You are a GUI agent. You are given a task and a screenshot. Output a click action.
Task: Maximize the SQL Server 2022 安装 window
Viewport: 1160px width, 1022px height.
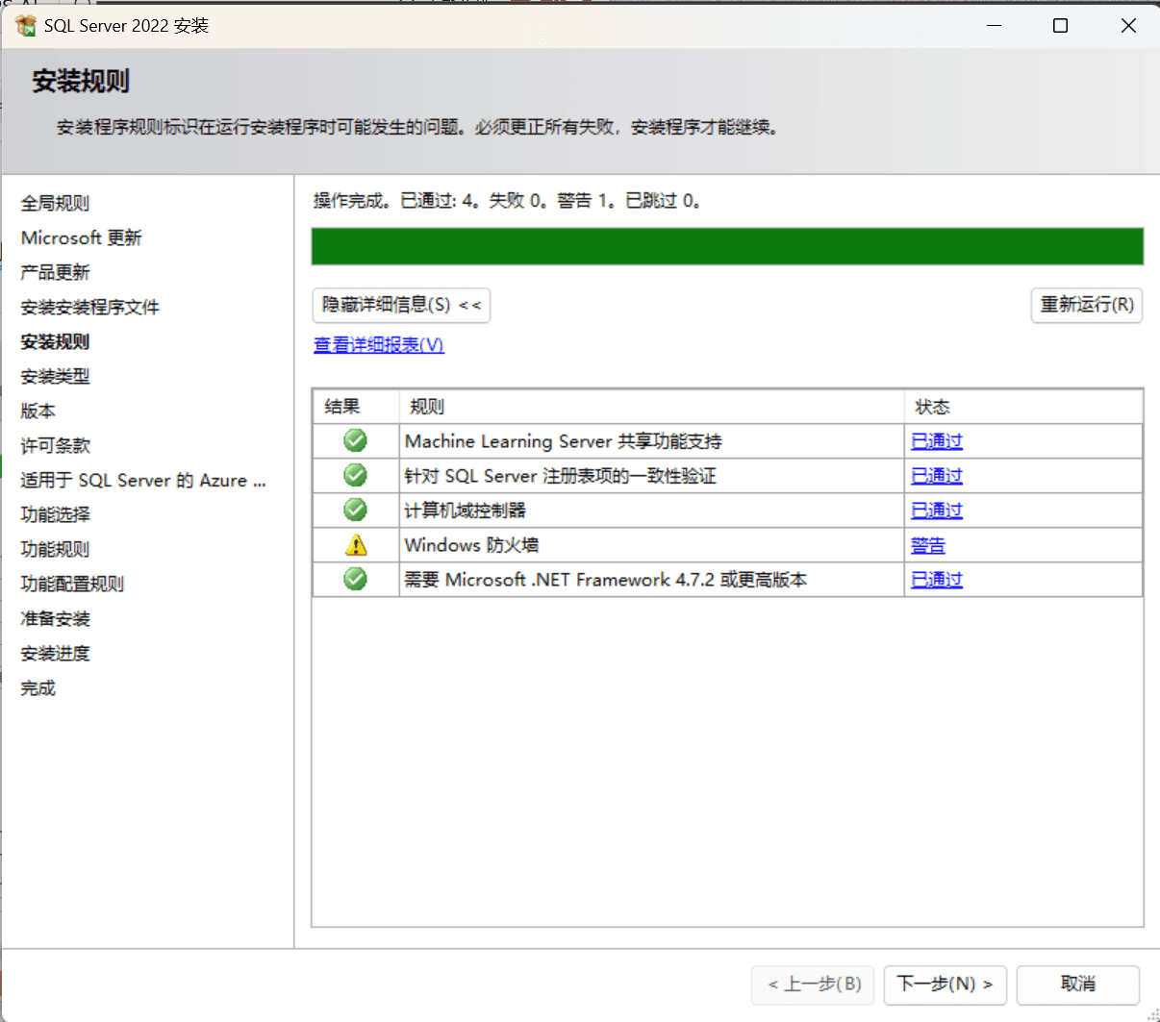click(x=1060, y=25)
